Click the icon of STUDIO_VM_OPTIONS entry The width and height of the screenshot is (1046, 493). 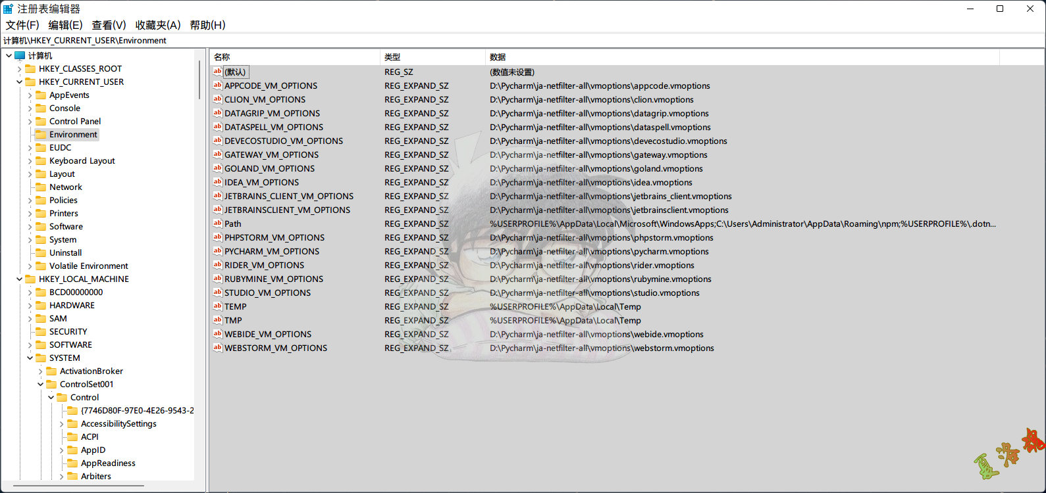click(217, 293)
